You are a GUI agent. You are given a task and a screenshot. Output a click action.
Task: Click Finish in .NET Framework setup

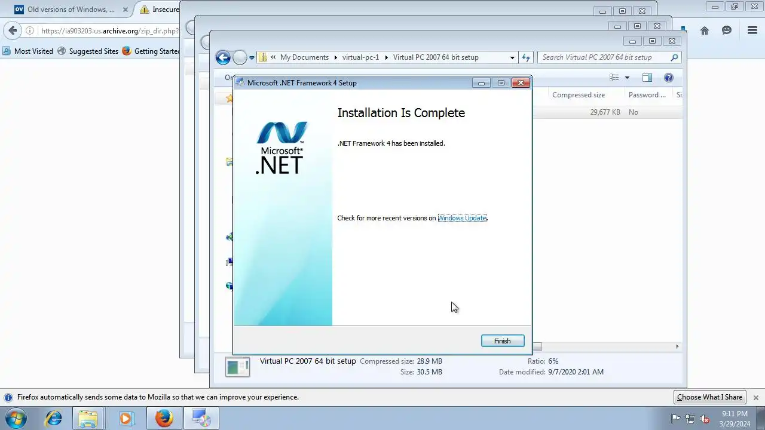(502, 341)
